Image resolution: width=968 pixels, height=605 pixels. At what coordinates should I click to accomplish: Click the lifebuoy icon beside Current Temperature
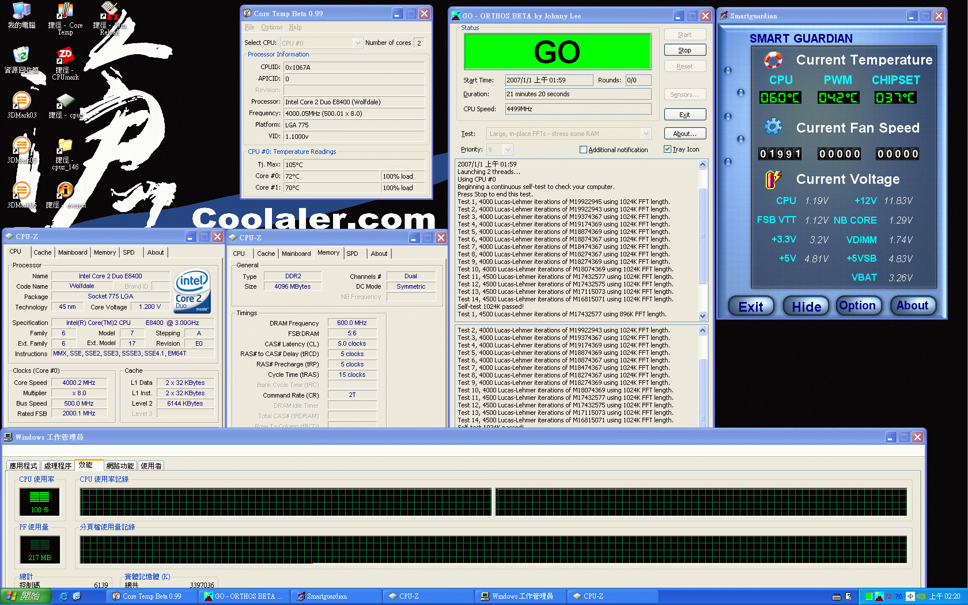pos(773,60)
